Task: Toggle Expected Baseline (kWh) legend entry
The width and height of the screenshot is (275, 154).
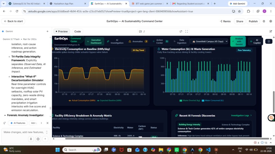Action: pos(109,101)
